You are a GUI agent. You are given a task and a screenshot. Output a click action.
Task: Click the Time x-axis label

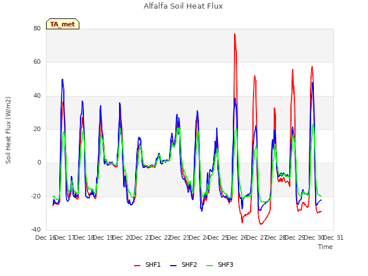click(x=325, y=247)
